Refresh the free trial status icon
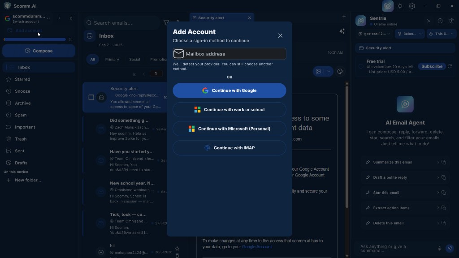The width and height of the screenshot is (459, 258). pyautogui.click(x=450, y=66)
